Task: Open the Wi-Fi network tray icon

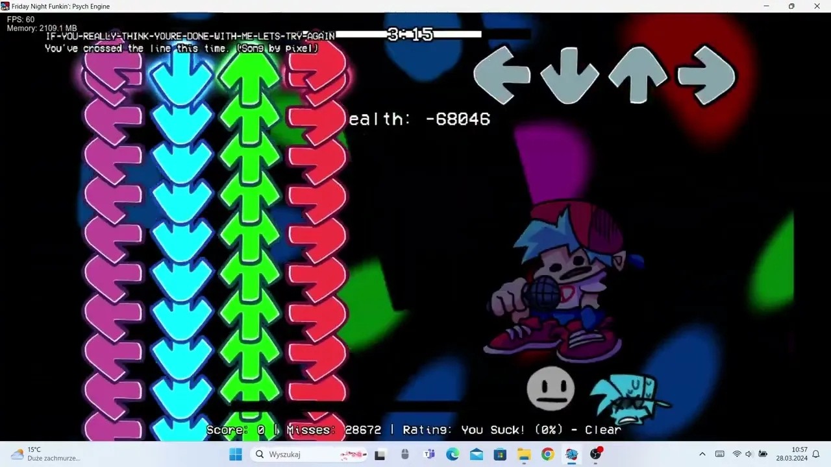Action: [737, 454]
